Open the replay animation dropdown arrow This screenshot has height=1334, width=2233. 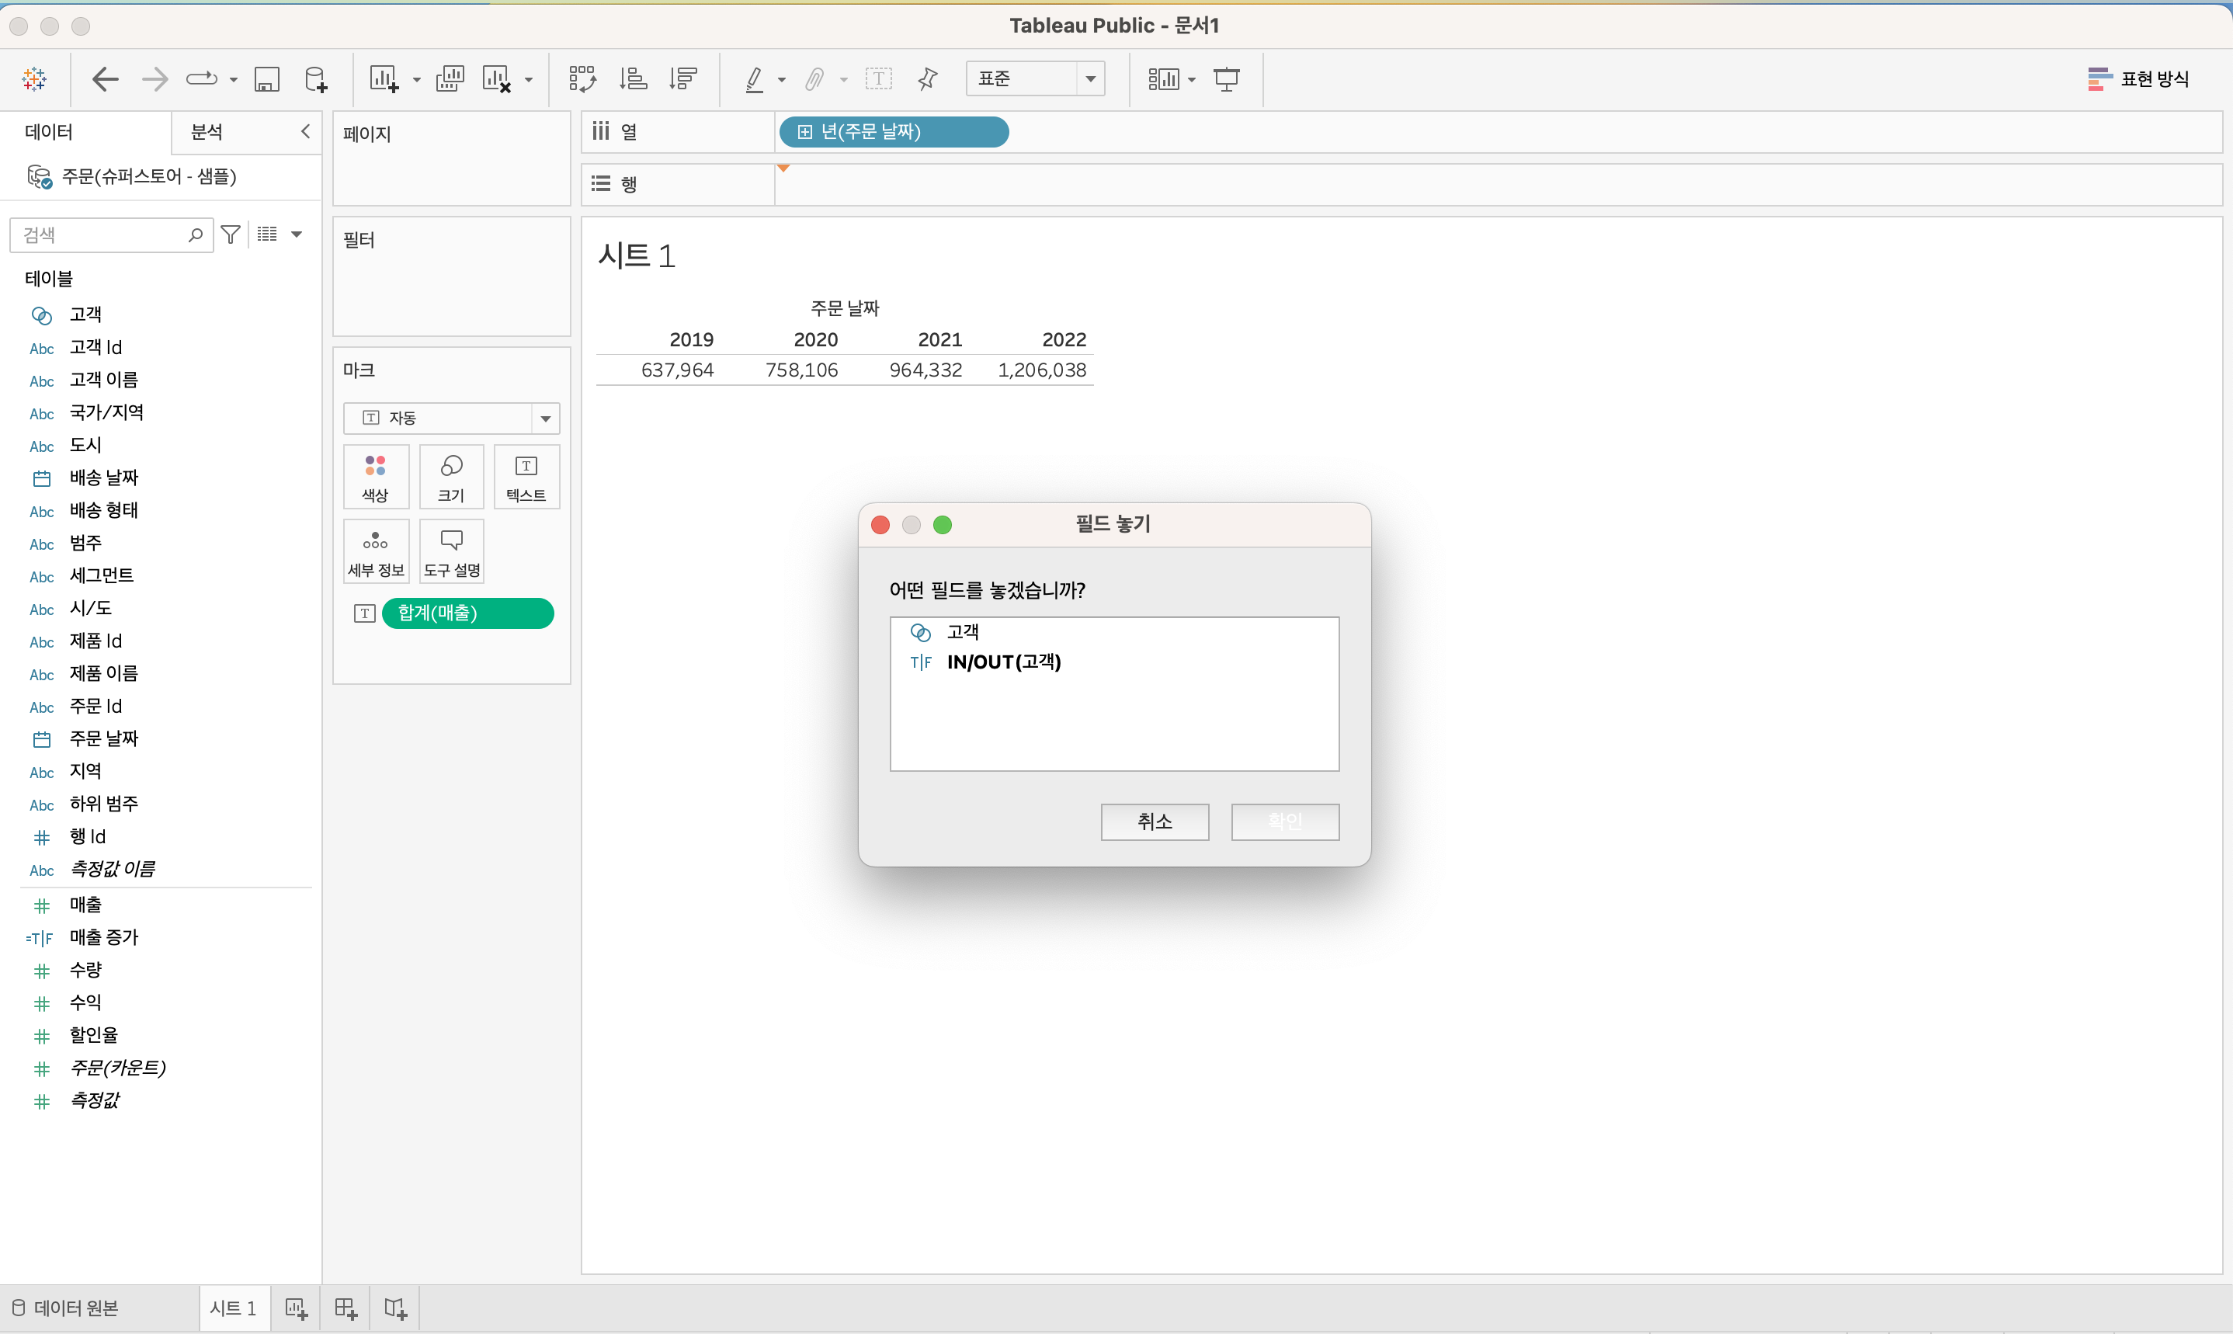pos(234,79)
